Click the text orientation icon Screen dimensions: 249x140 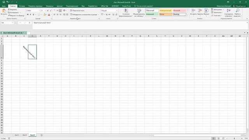pyautogui.click(x=64, y=10)
